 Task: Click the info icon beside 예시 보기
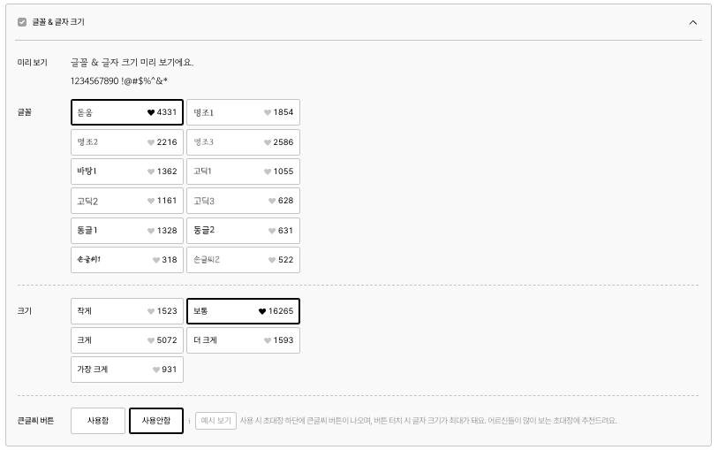[x=189, y=421]
